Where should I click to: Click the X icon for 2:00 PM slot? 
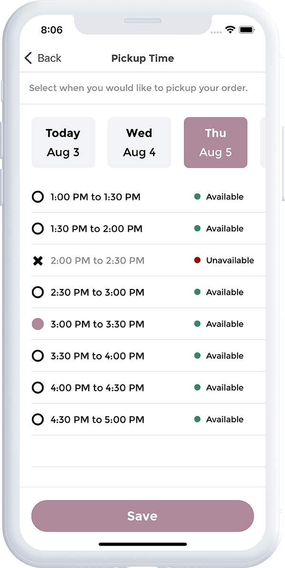coord(38,261)
